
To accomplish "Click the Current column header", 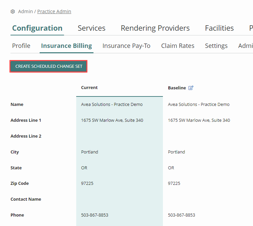I will [x=89, y=88].
